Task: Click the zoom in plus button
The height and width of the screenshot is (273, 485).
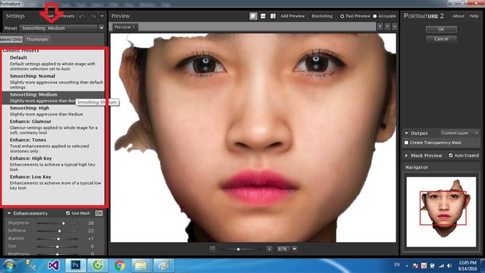Action: [269, 249]
